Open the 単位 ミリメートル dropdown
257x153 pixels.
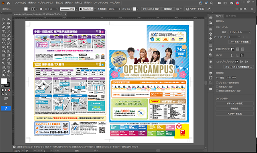[x=240, y=32]
